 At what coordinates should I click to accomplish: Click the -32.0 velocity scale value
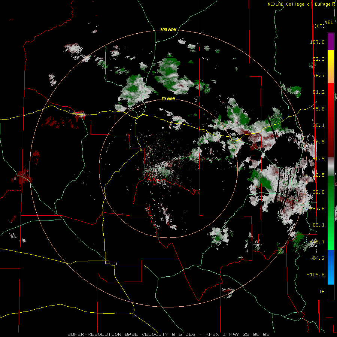(x=317, y=192)
